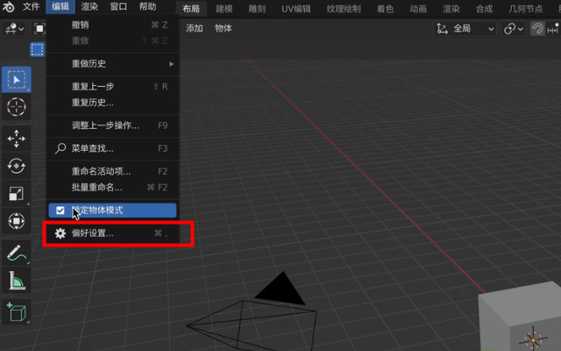
Task: Toggle the 锁定物体模式 checkbox
Action: pos(60,211)
